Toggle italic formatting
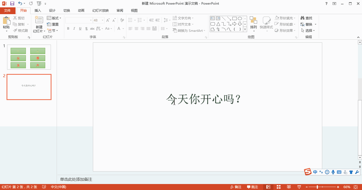 coord(74,29)
